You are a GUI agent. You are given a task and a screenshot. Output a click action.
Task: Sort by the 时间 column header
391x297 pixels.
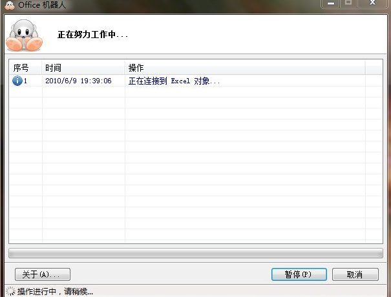click(x=83, y=68)
